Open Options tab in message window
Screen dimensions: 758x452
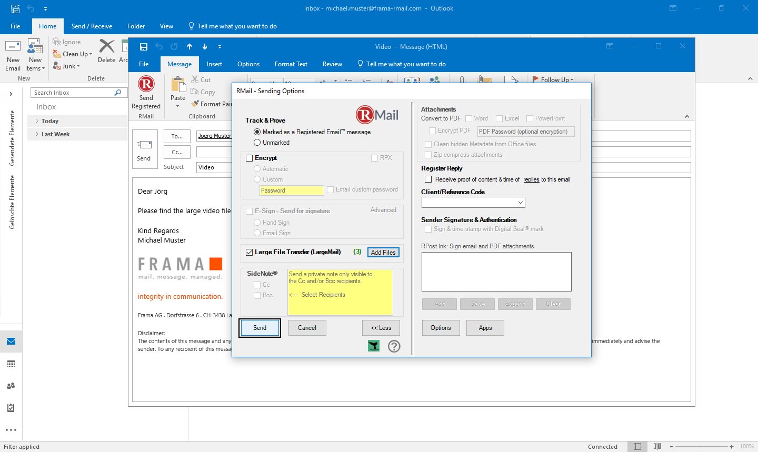click(x=248, y=64)
